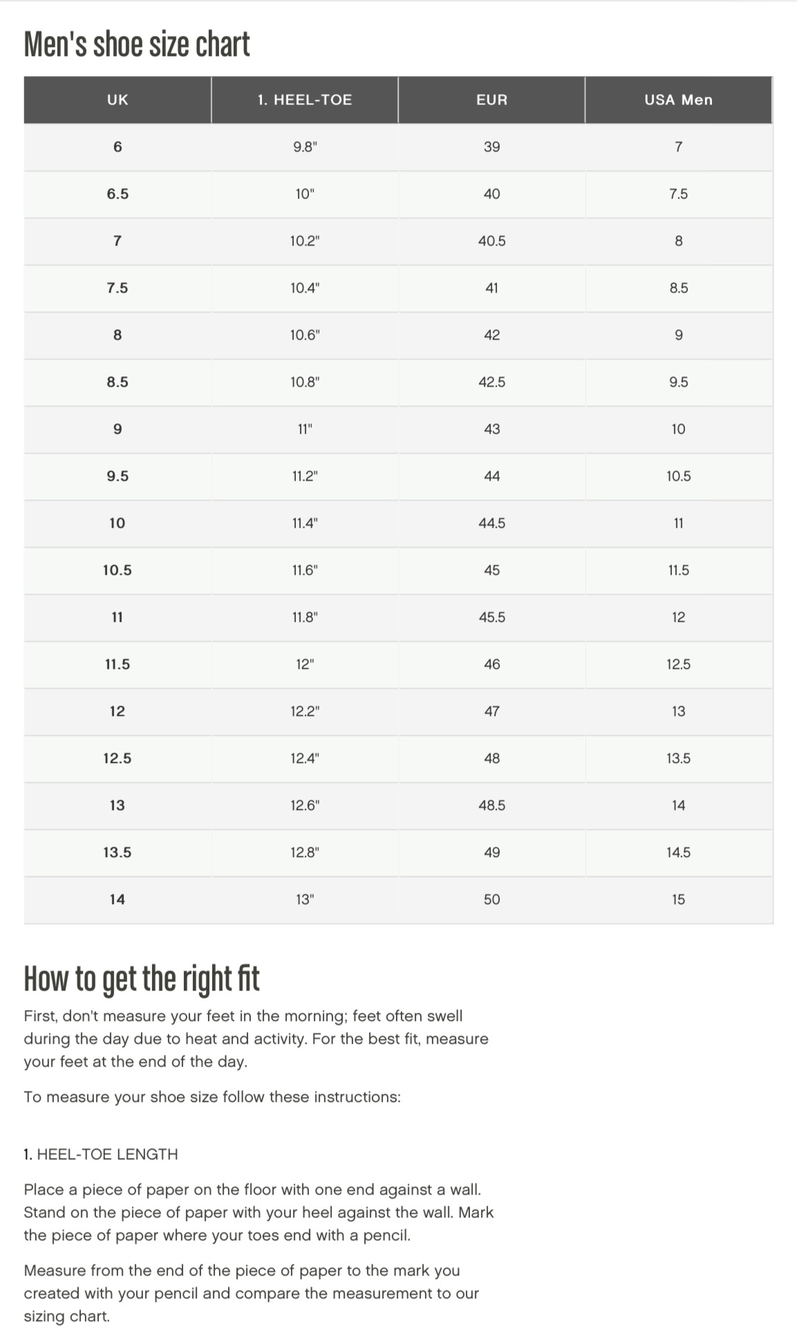Image resolution: width=797 pixels, height=1344 pixels.
Task: Click USA Men size 13.5 cell
Action: pyautogui.click(x=678, y=758)
